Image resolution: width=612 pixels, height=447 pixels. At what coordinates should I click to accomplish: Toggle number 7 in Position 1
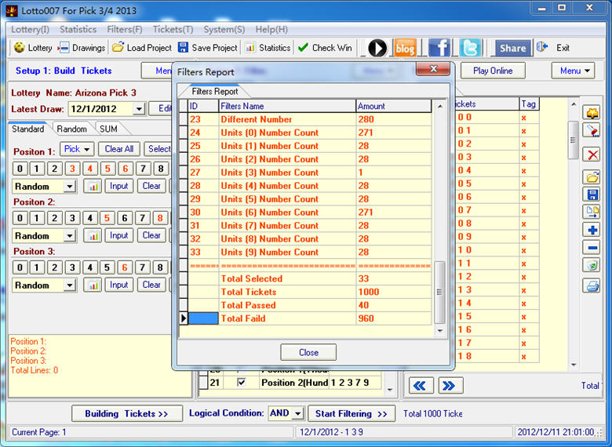[143, 169]
